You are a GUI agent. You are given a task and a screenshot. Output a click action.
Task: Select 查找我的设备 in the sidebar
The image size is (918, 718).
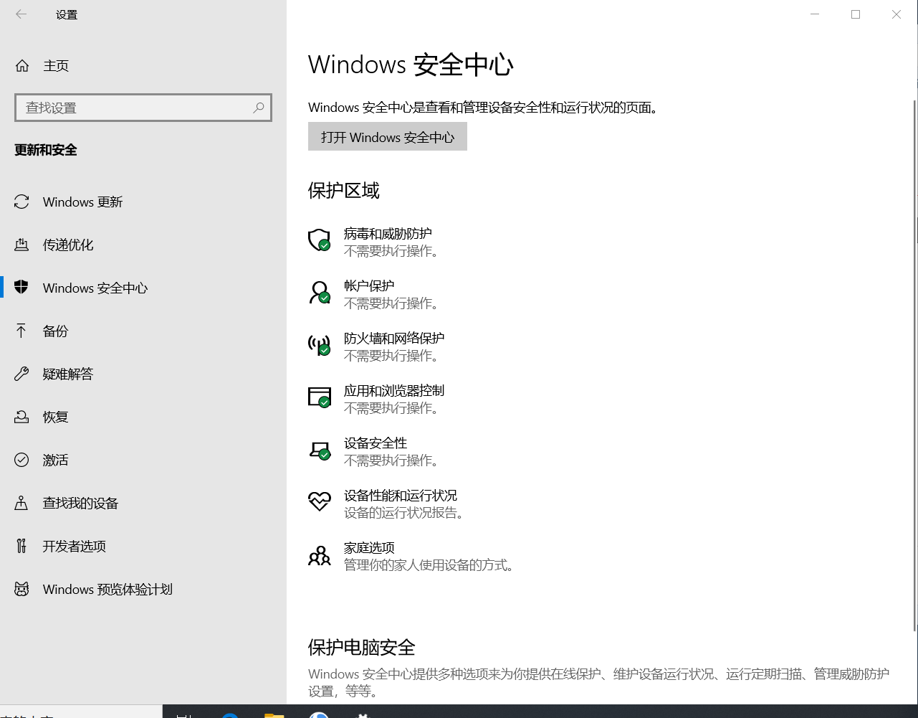tap(143, 503)
